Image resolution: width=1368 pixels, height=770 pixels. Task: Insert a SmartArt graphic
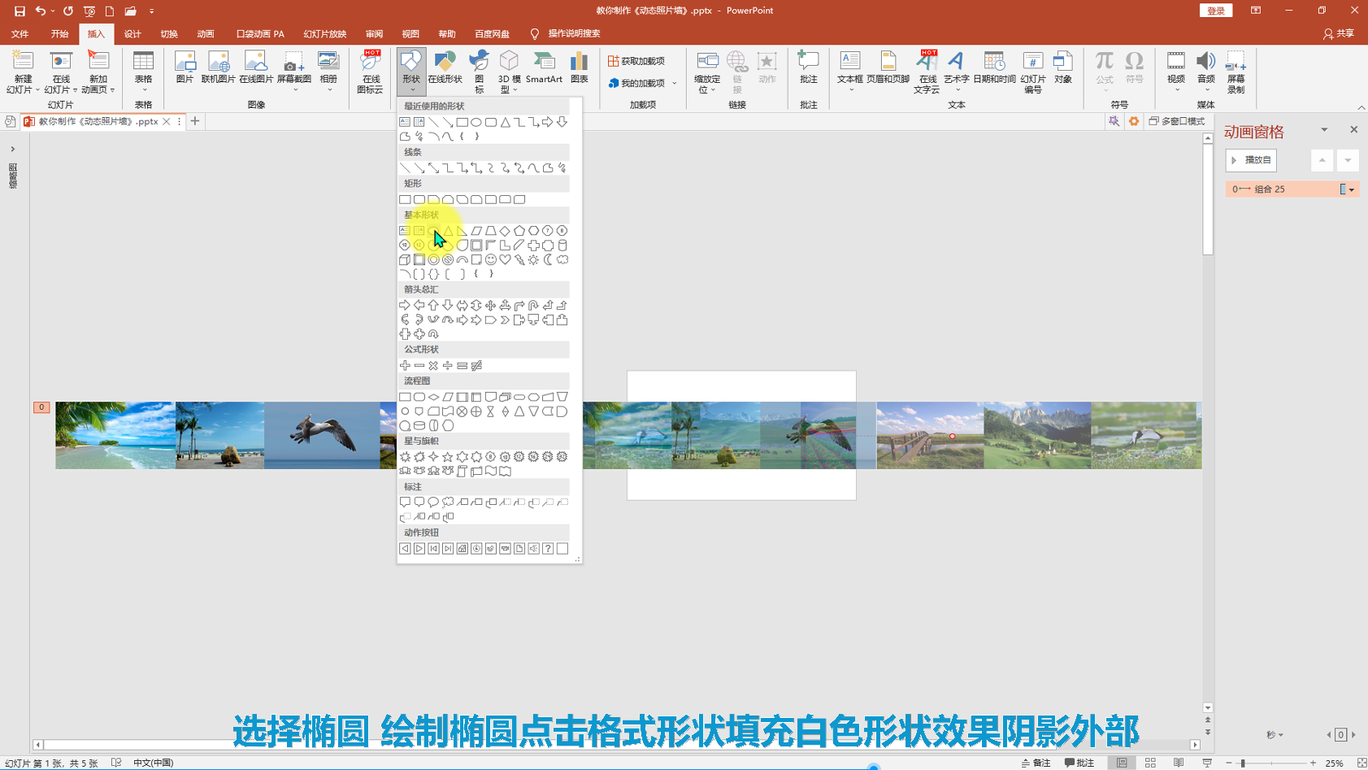pyautogui.click(x=544, y=68)
